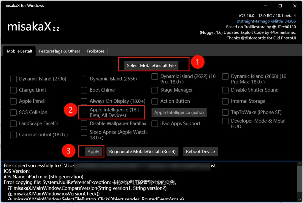The image size is (303, 203).
Task: Click Select MobileGestalt File button
Action: tap(151, 65)
